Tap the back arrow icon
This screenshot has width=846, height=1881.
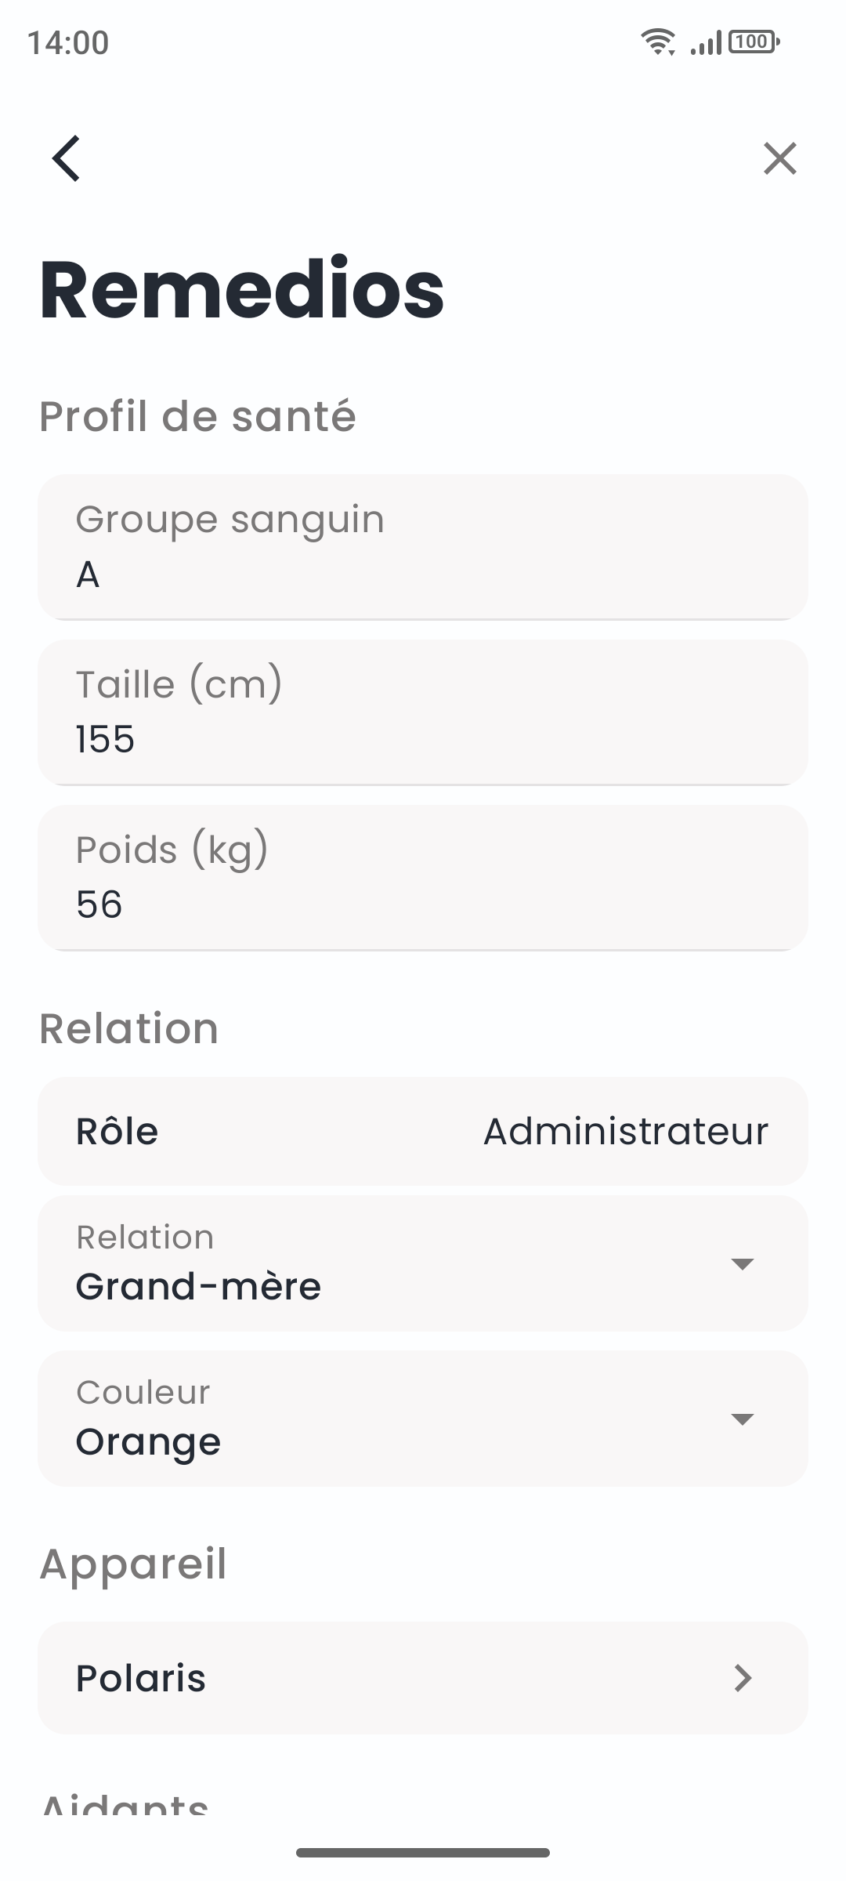click(x=67, y=158)
